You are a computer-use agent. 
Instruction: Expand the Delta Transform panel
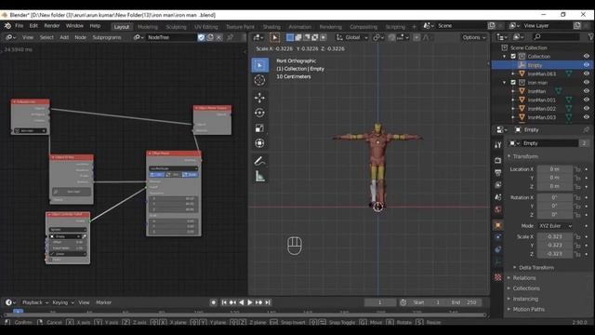[x=535, y=268]
